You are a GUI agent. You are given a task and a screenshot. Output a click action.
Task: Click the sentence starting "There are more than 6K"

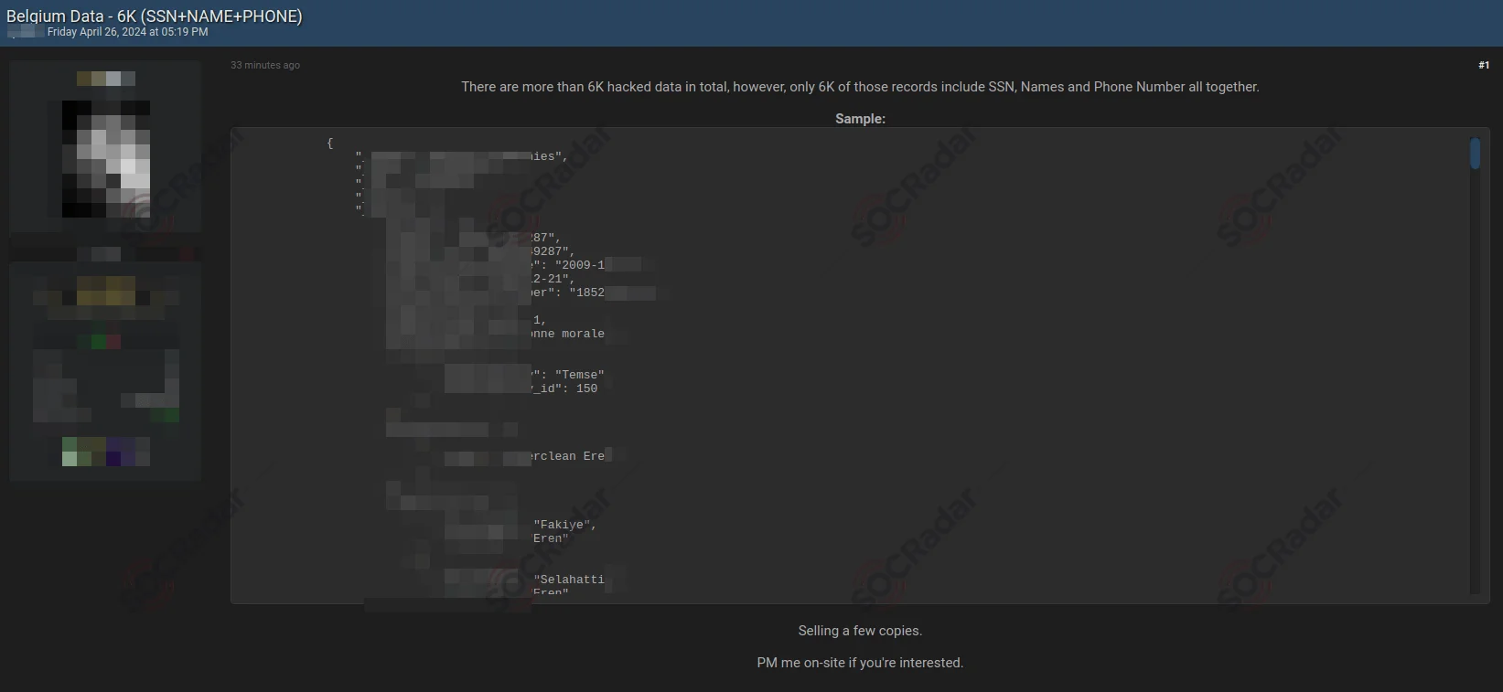click(860, 87)
